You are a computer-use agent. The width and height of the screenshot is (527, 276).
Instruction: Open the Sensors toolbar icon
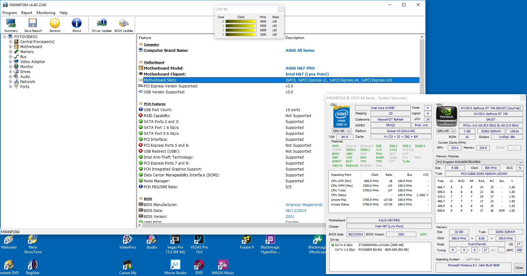click(55, 25)
